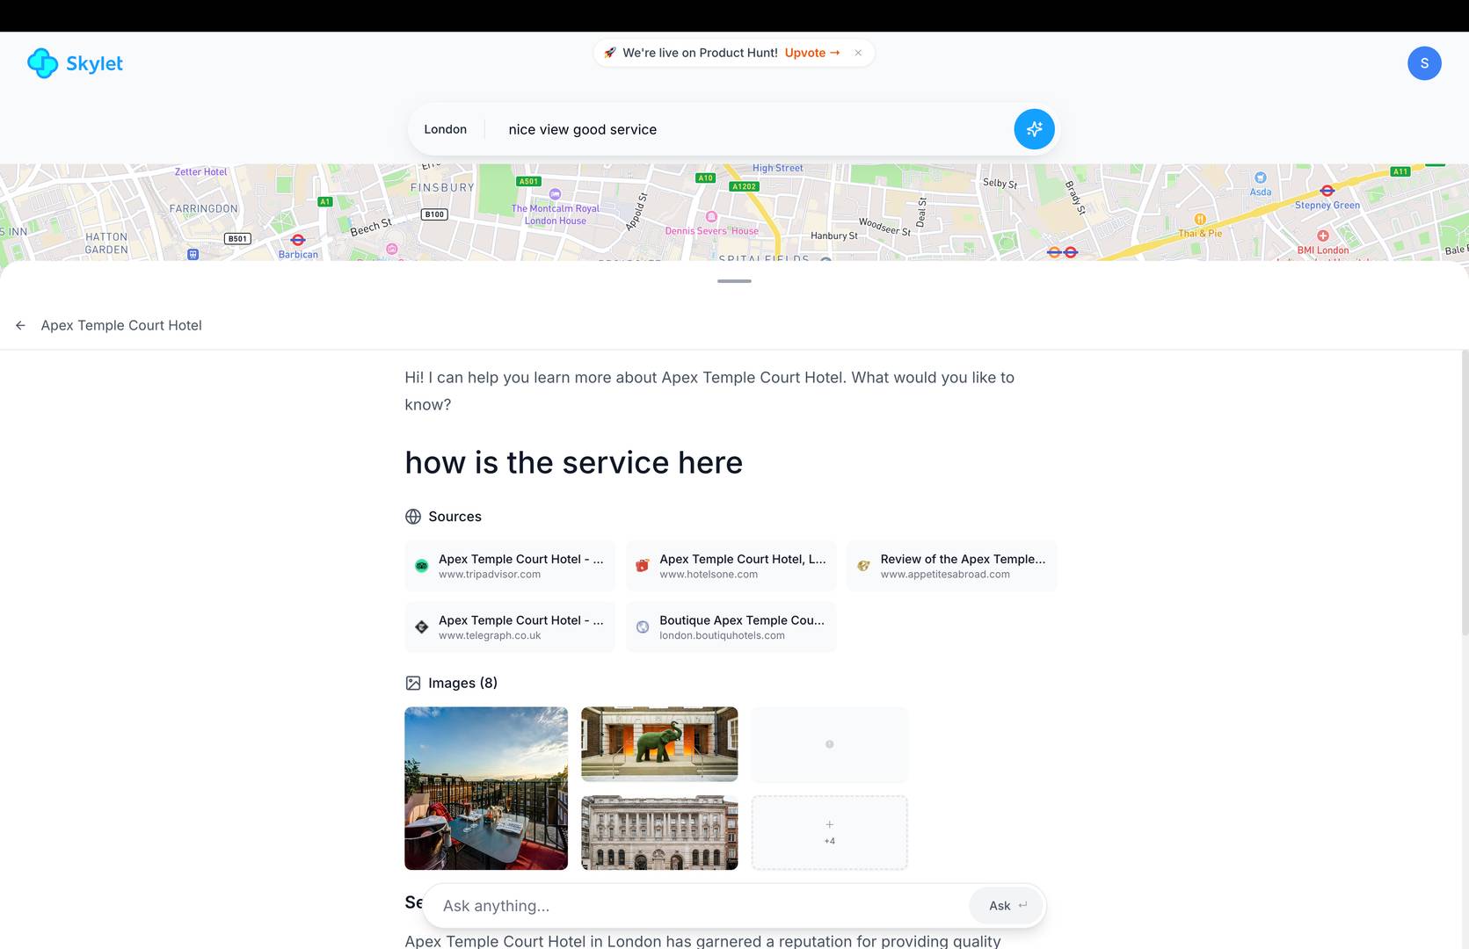The image size is (1469, 949).
Task: Expand the +4 more images tile
Action: tap(829, 833)
